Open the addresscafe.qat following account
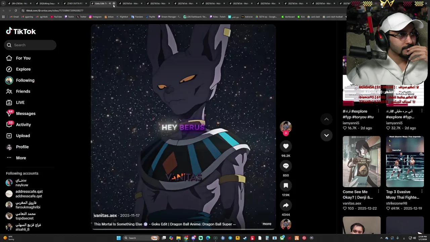This screenshot has width=430, height=242. 24,194
